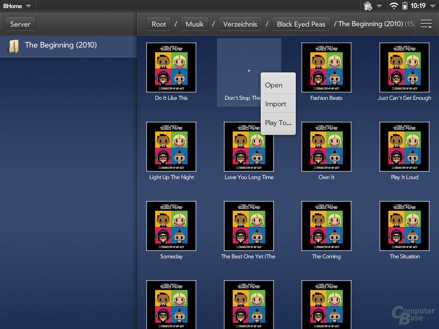Click the Don't Stop The track title
This screenshot has height=329, width=439.
(x=243, y=98)
